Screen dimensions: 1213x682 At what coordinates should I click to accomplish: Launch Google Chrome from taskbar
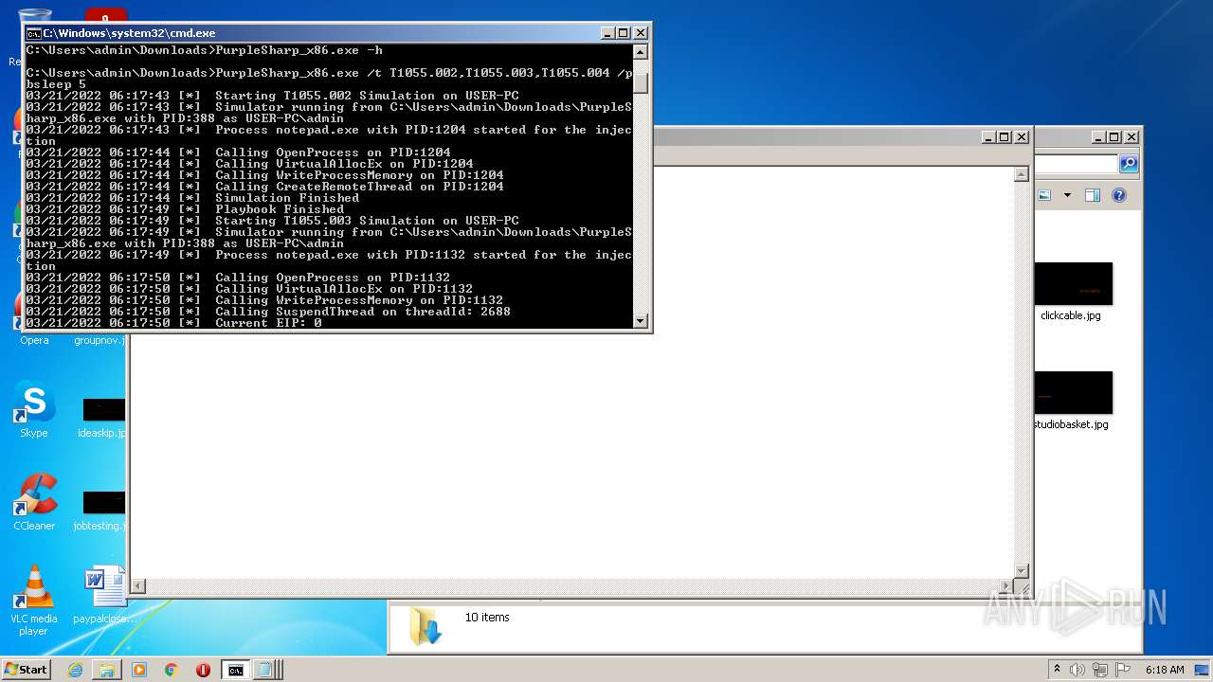tap(171, 670)
